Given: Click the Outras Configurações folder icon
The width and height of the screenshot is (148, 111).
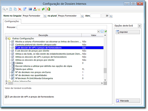Looking at the screenshot, I should coord(10,38).
